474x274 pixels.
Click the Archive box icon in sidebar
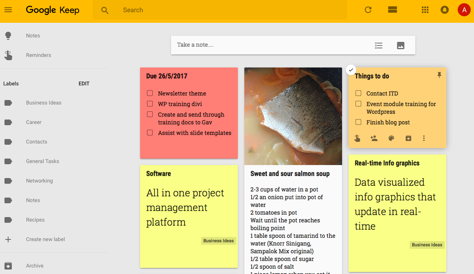(8, 266)
